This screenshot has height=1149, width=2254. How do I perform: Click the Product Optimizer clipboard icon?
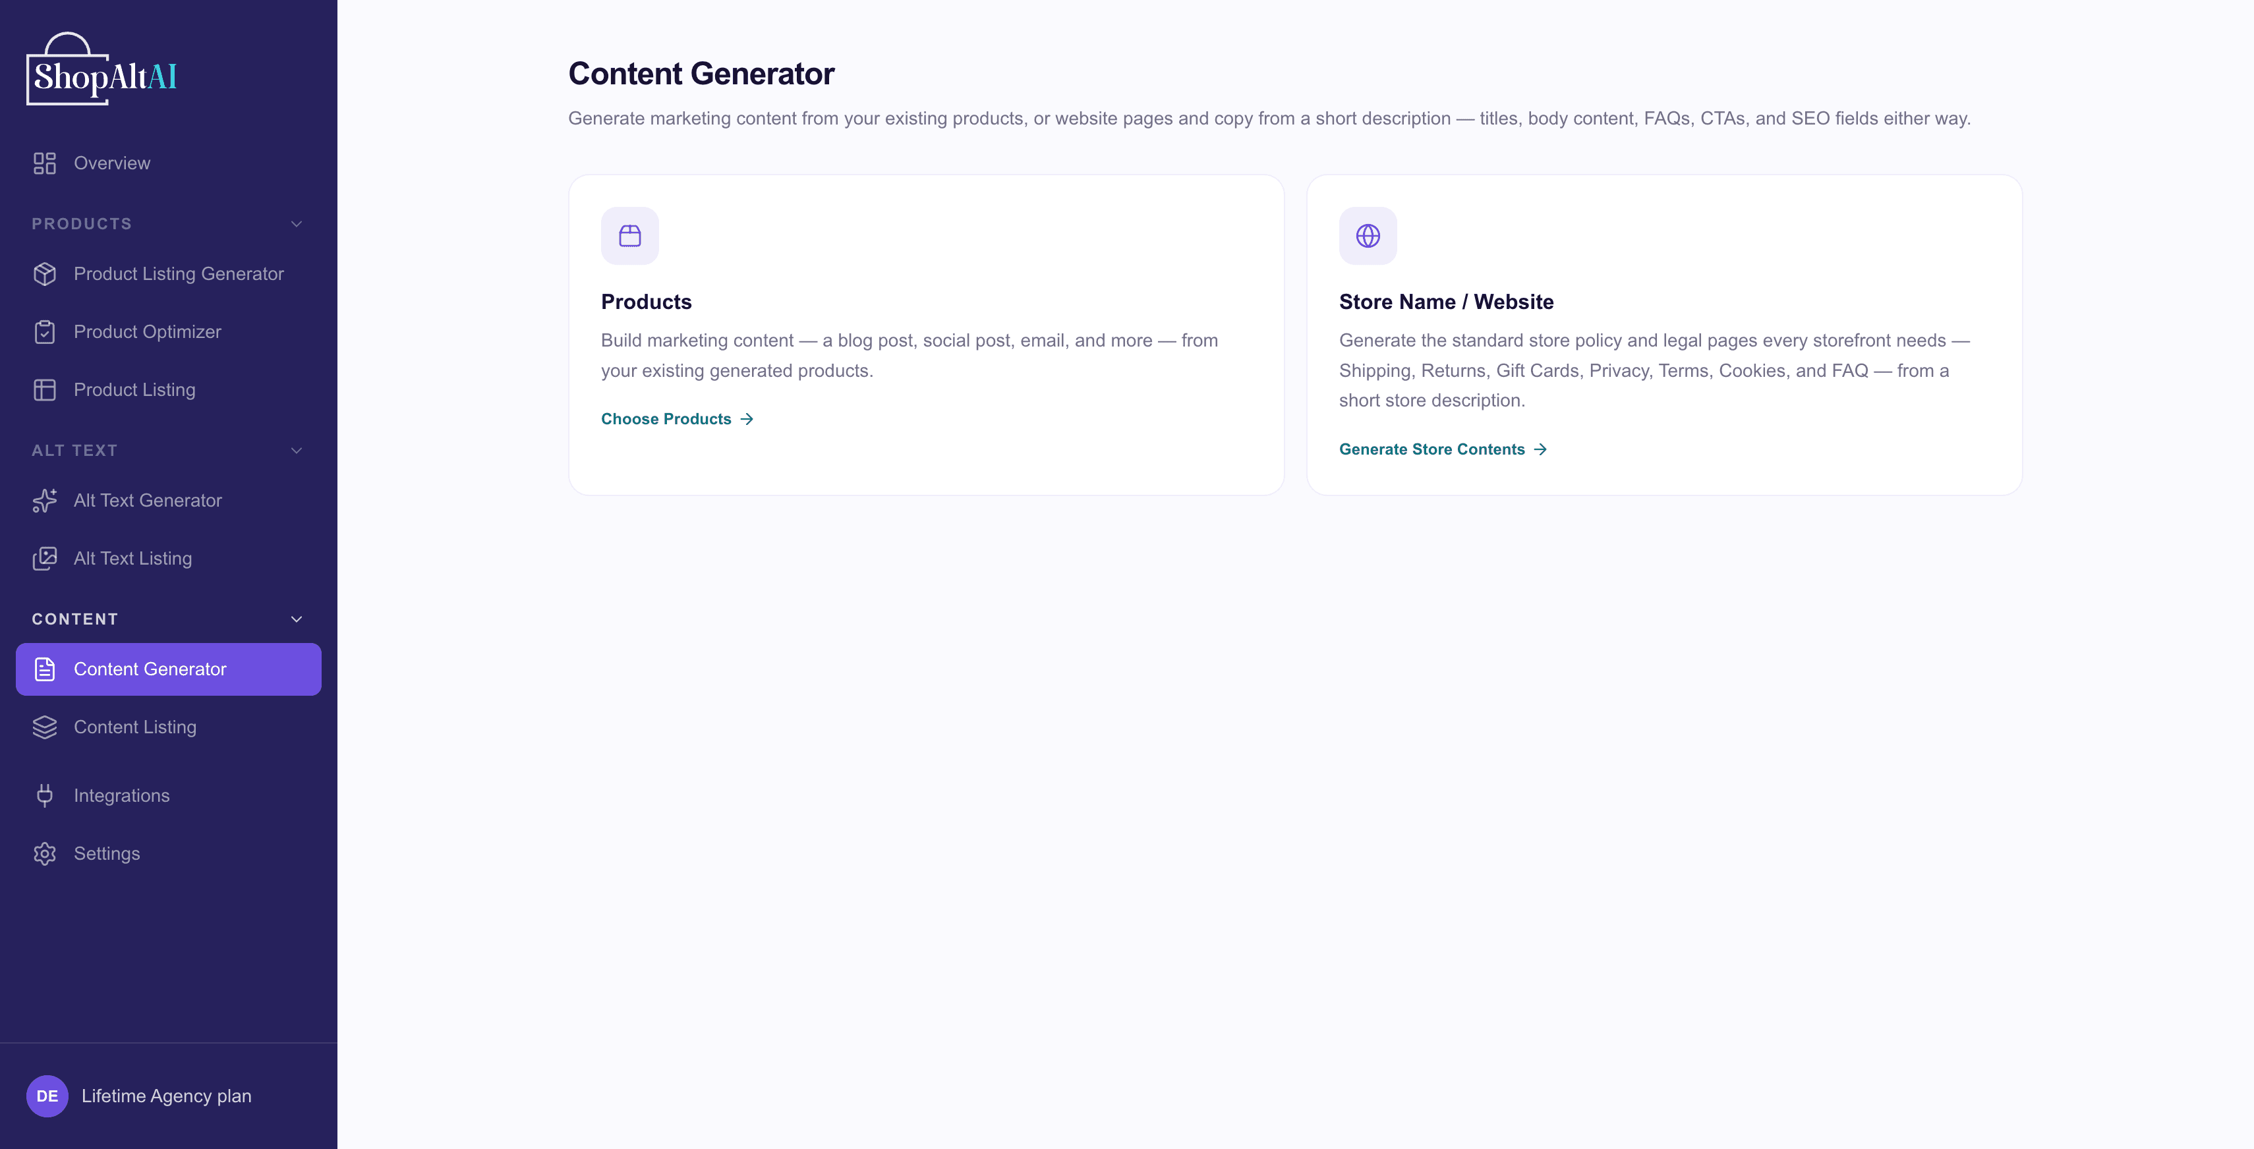pos(45,332)
